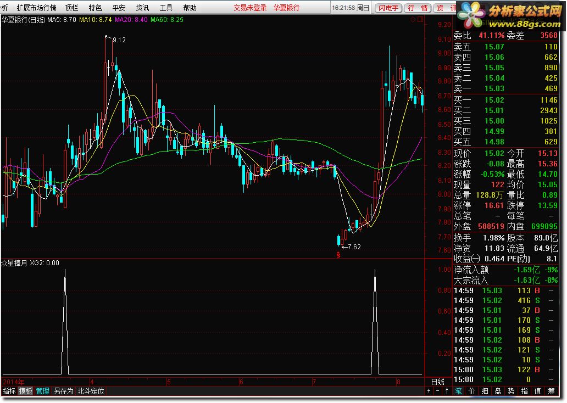Screen dimensions: 567x403
Task: Select the 笔 tick panel tab
Action: click(459, 391)
